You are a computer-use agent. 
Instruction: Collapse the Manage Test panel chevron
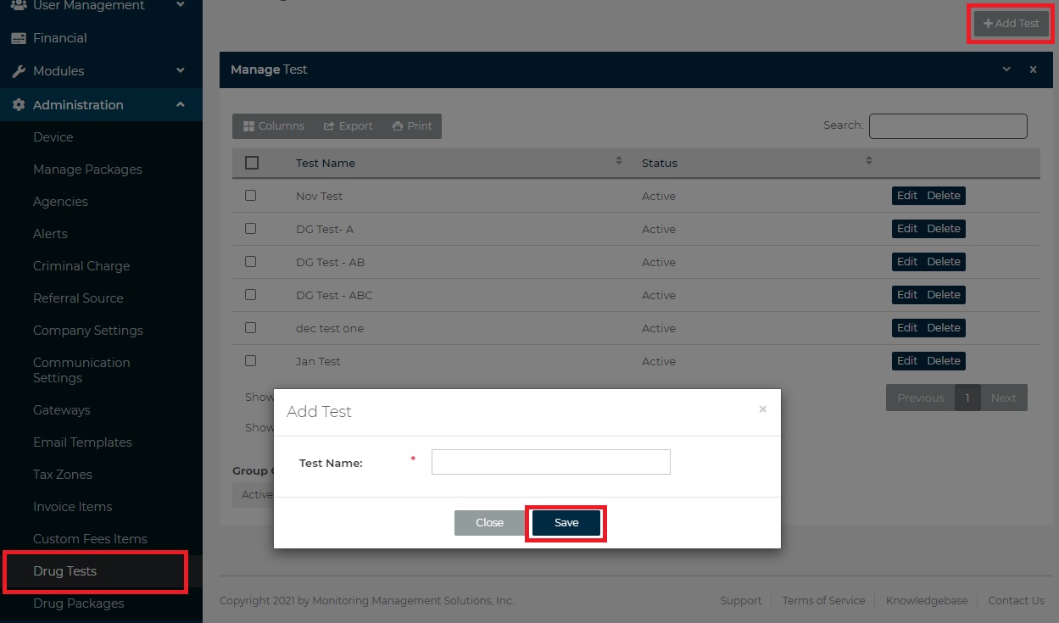tap(1006, 70)
